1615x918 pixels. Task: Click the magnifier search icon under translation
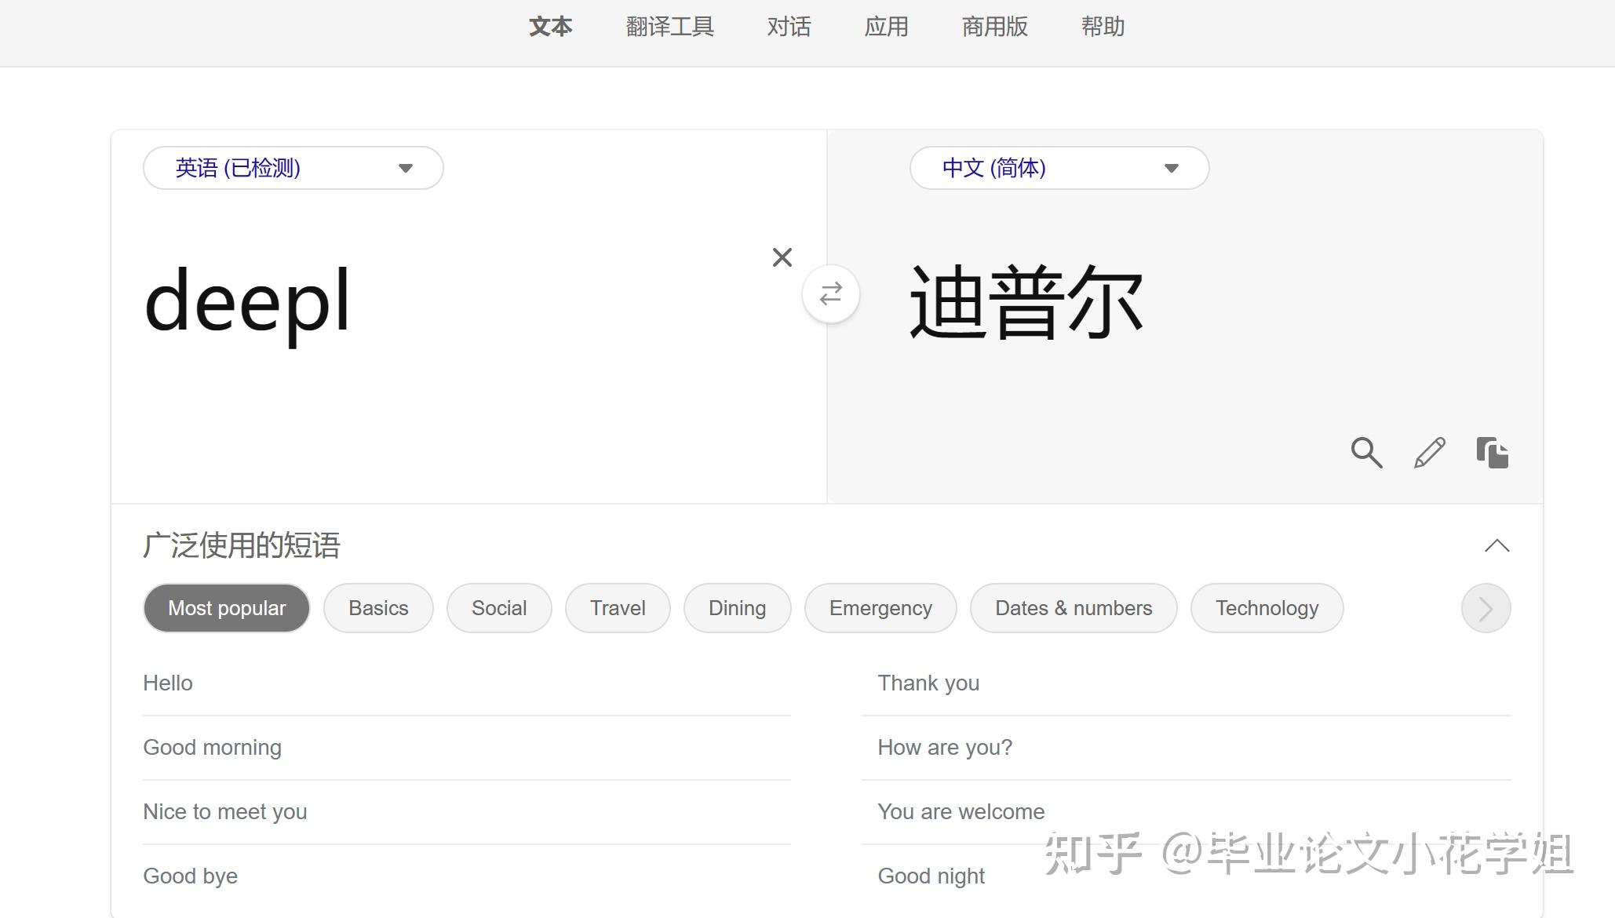pos(1365,453)
